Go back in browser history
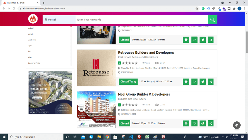This screenshot has width=248, height=140. [3, 9]
